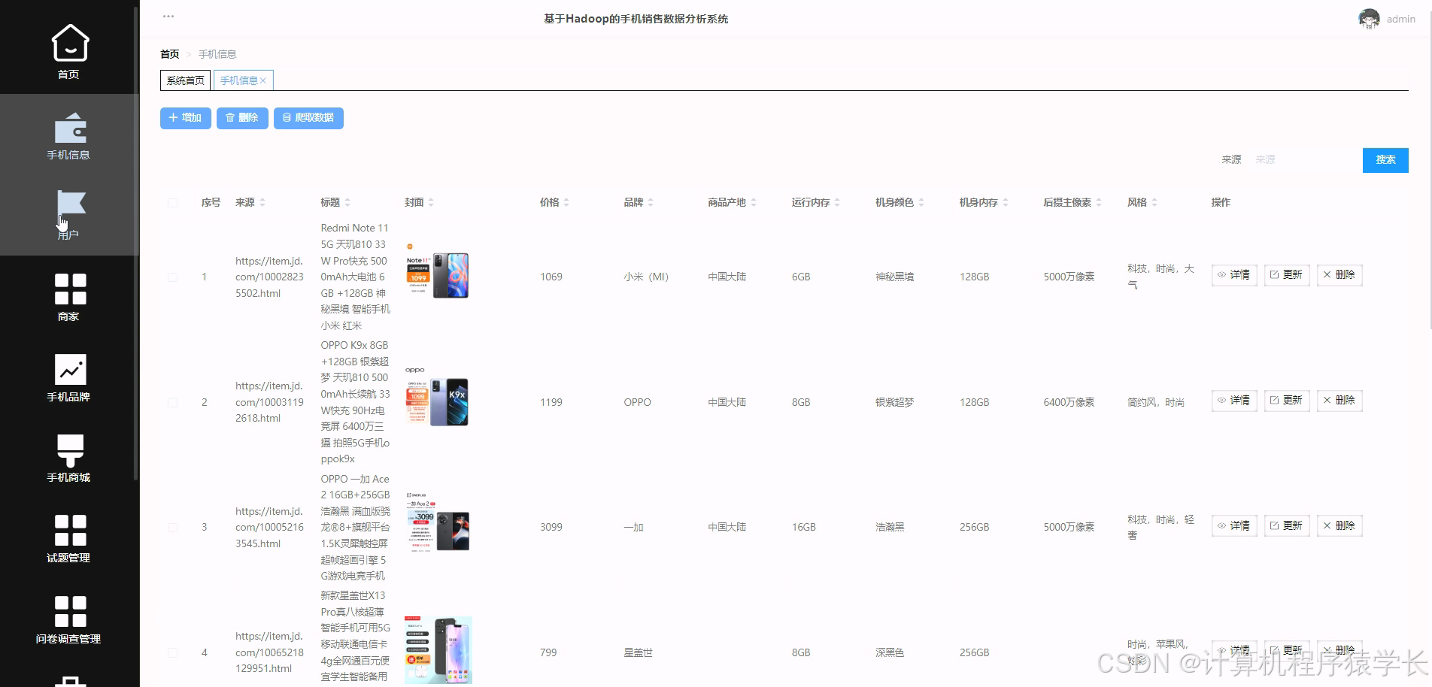1432x687 pixels.
Task: Sort table by 封面 column arrows
Action: (x=431, y=202)
